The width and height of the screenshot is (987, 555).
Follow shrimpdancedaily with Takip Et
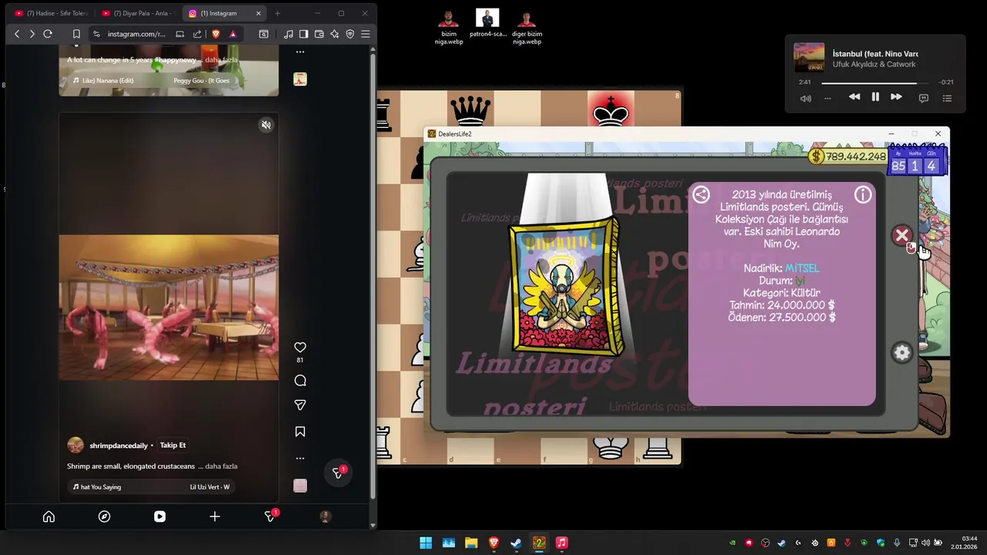(x=173, y=446)
